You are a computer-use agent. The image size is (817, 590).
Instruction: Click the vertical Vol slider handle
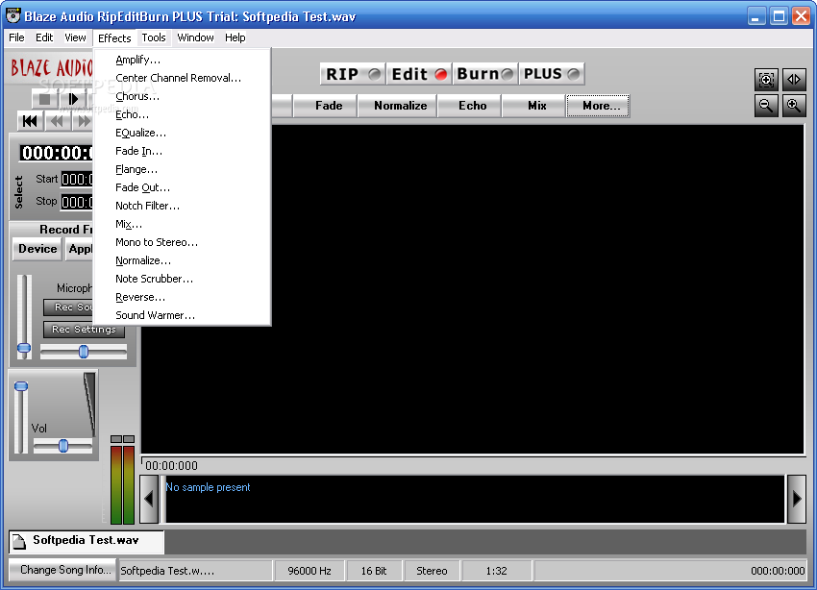[x=21, y=386]
